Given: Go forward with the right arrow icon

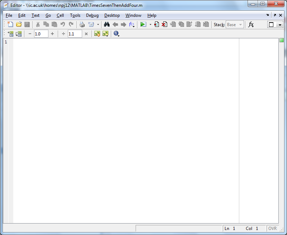Looking at the screenshot, I should pos(123,24).
